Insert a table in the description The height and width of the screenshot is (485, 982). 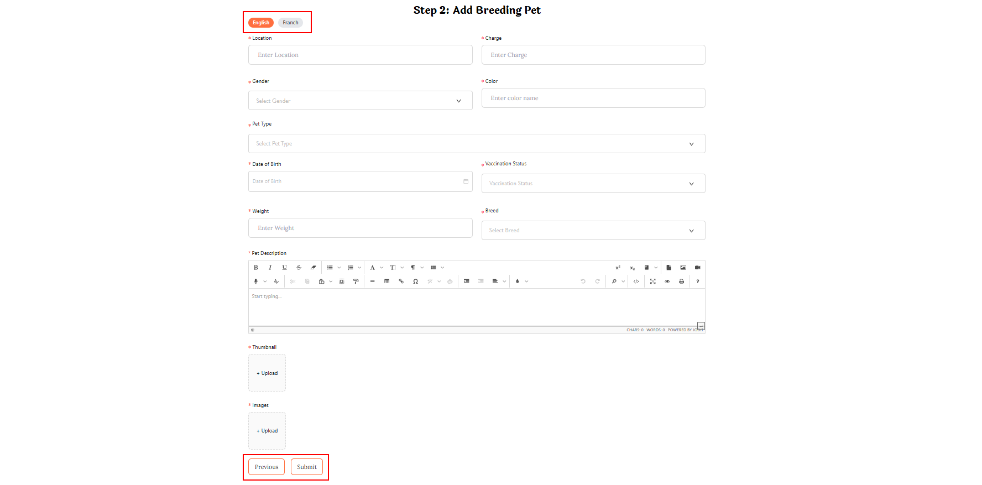click(387, 281)
